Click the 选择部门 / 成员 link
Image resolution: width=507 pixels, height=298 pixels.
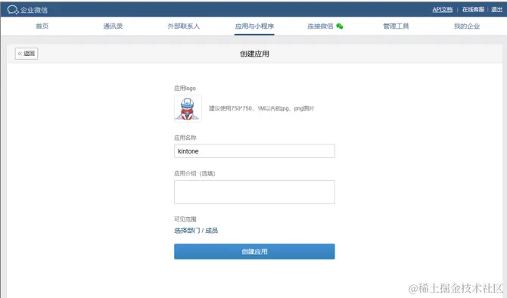pos(196,231)
